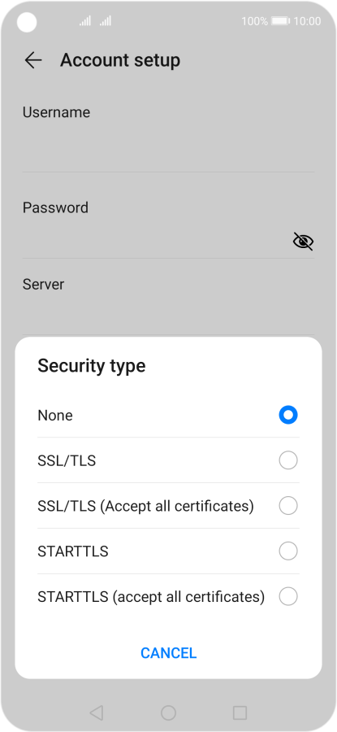Focus the Password input field
337x732 pixels.
click(x=156, y=241)
